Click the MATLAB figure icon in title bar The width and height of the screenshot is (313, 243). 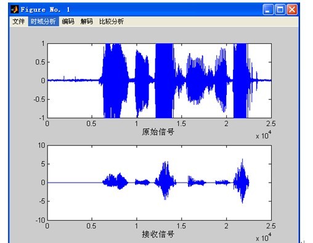coord(14,9)
